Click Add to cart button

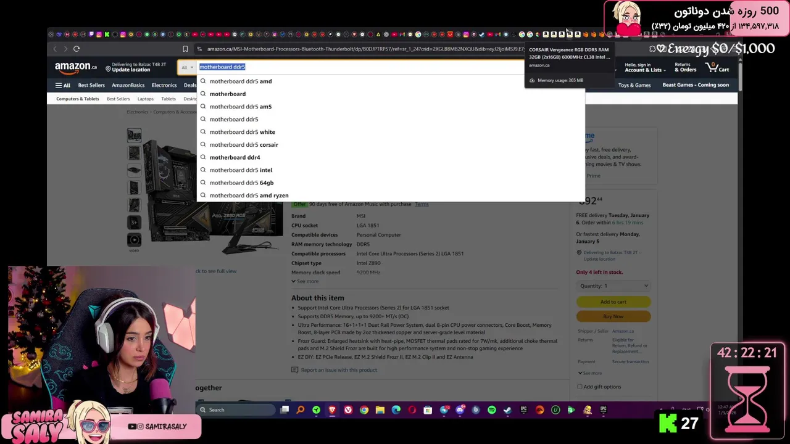[613, 302]
